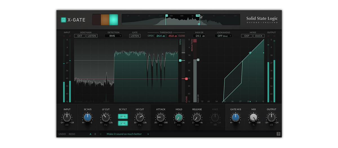338x148 pixels.
Task: Click the input level meter
Action: tap(67, 71)
